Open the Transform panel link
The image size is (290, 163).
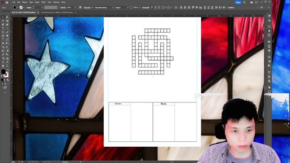[x=231, y=8]
